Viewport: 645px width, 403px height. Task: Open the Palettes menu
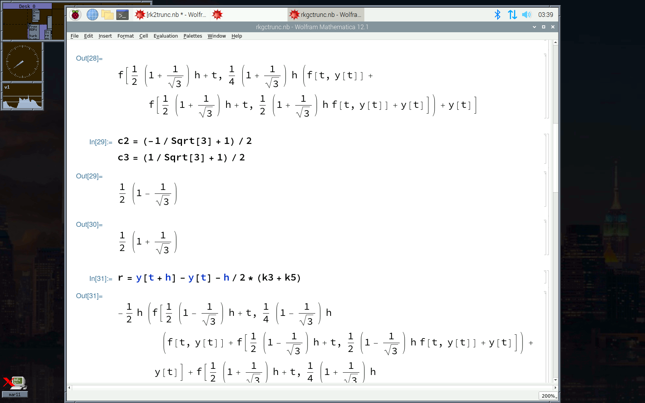click(x=192, y=36)
